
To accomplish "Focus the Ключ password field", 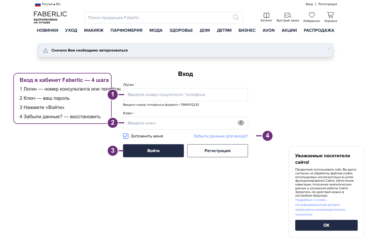I will (185, 123).
